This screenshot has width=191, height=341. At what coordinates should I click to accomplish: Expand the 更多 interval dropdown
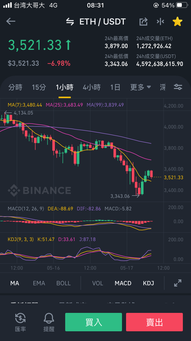(141, 87)
